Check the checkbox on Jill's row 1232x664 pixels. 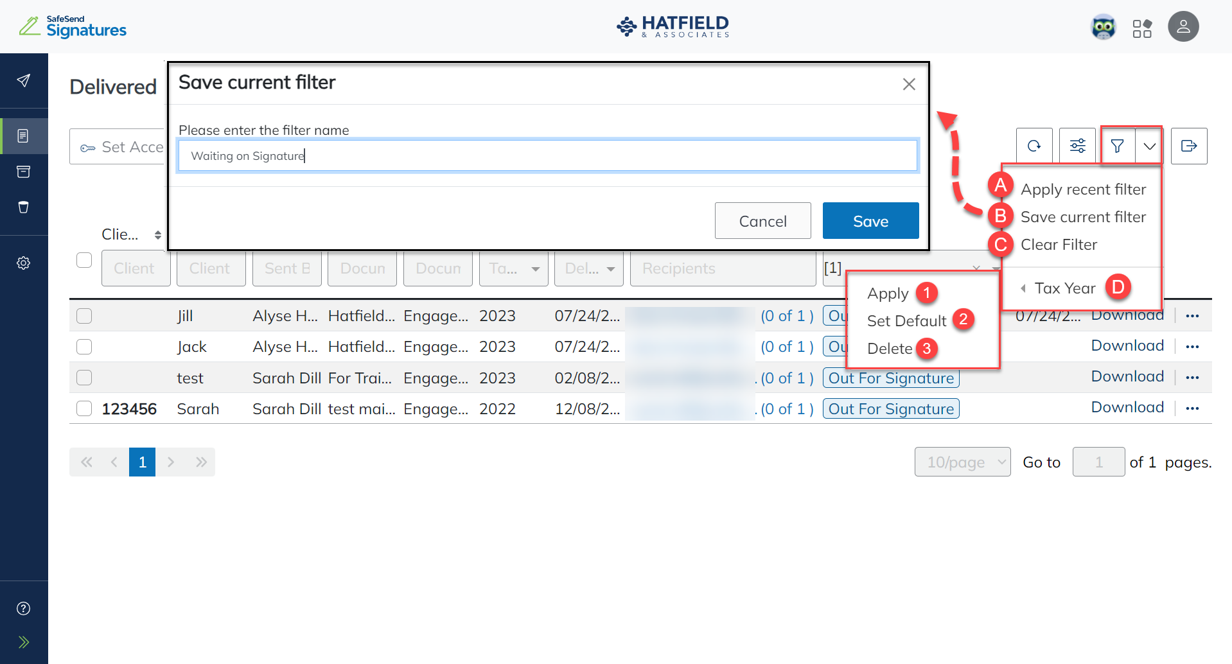(84, 315)
